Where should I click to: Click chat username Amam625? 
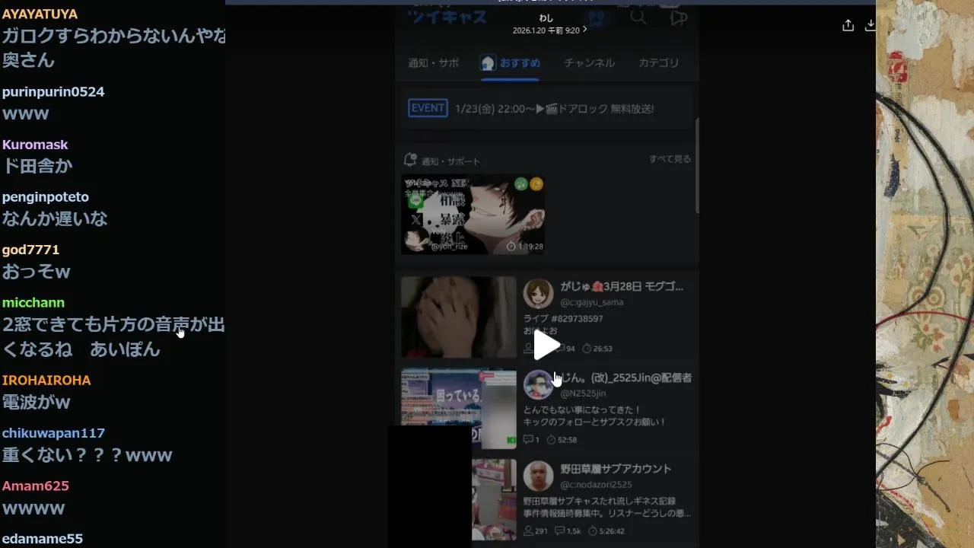tap(36, 486)
